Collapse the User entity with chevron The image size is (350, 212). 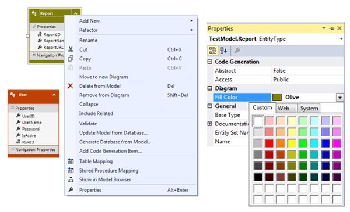click(54, 95)
